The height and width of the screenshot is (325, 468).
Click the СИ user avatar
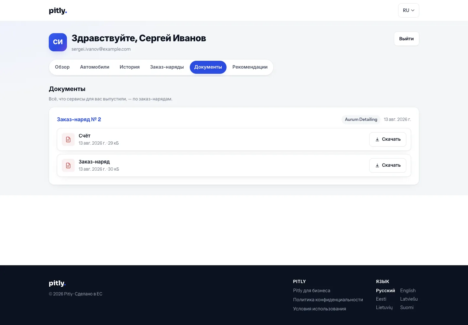tap(58, 42)
